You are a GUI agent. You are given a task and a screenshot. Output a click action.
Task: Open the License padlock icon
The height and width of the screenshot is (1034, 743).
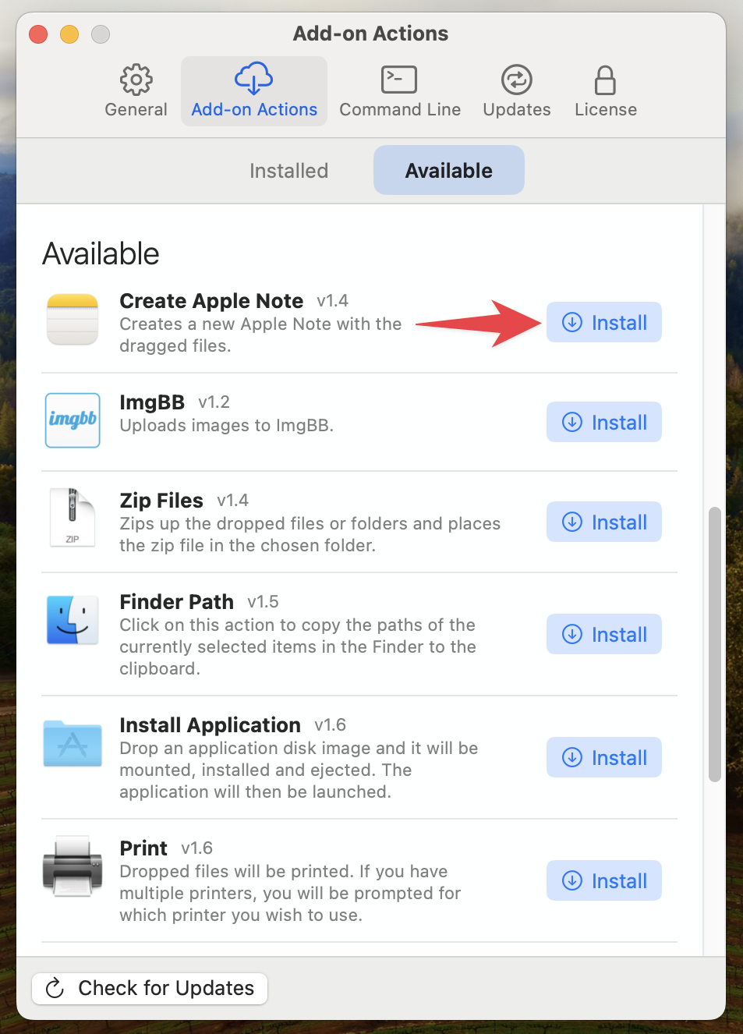(605, 80)
